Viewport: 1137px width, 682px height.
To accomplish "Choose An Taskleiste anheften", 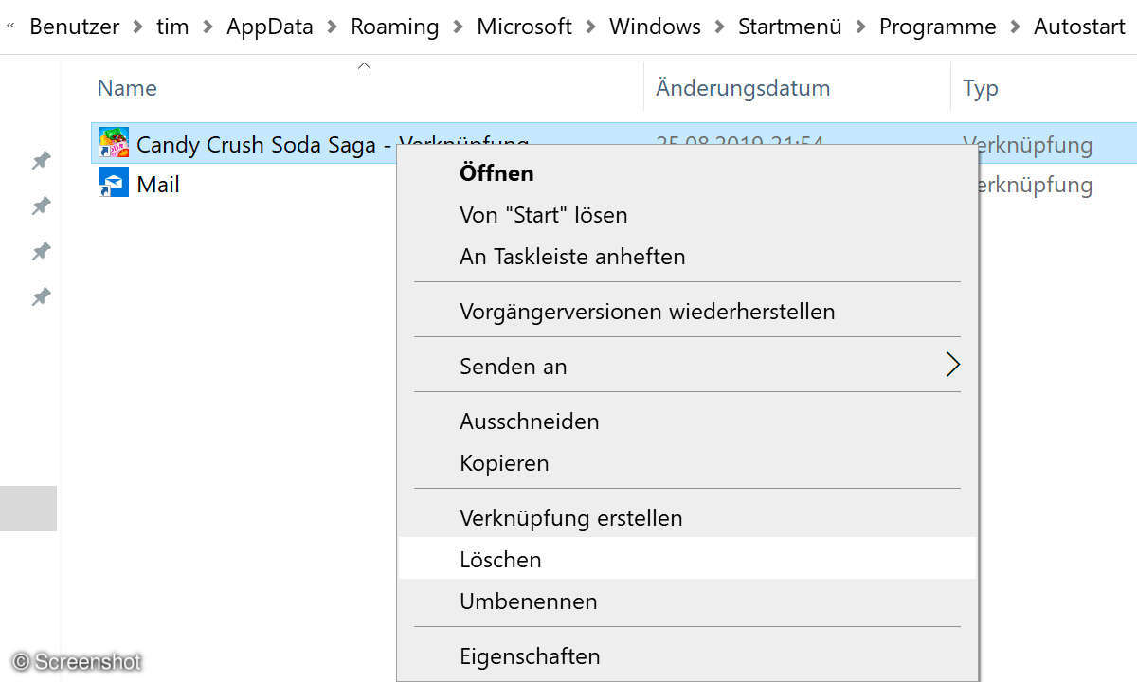I will tap(688, 257).
